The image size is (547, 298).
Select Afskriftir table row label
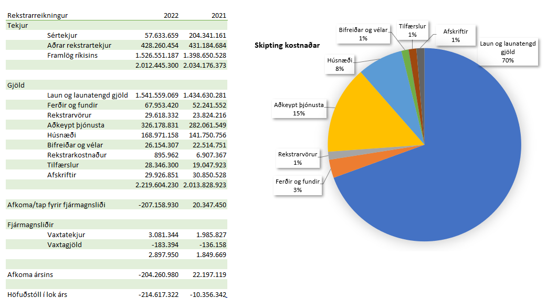[x=61, y=175]
